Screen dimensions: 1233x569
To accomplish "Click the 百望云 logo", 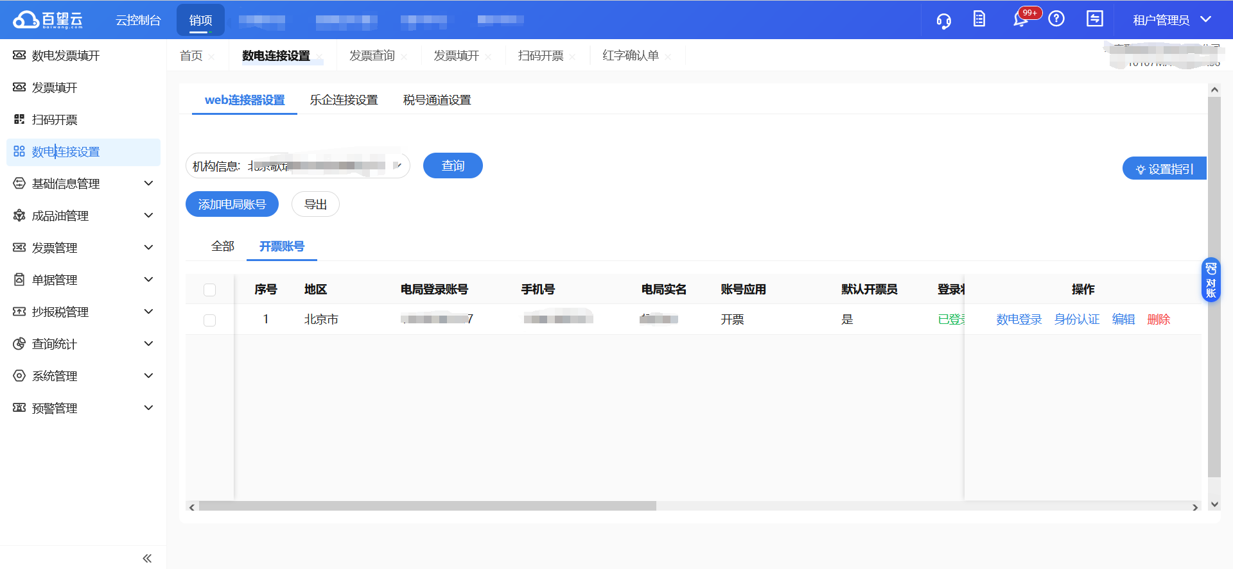I will [x=48, y=20].
